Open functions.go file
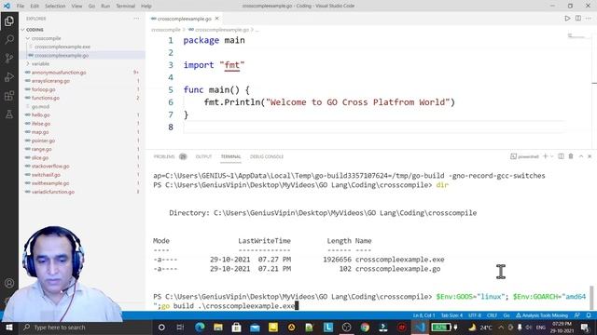This screenshot has width=597, height=335. pyautogui.click(x=46, y=98)
